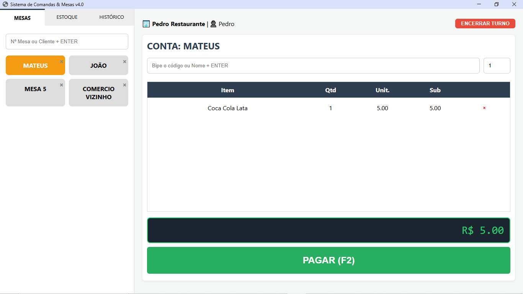Viewport: 523px width, 294px height.
Task: Click the Unit. column header
Action: [x=382, y=90]
